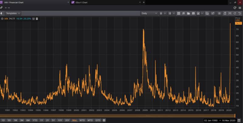Click the link chain icon under the tab

[x=1, y=8]
